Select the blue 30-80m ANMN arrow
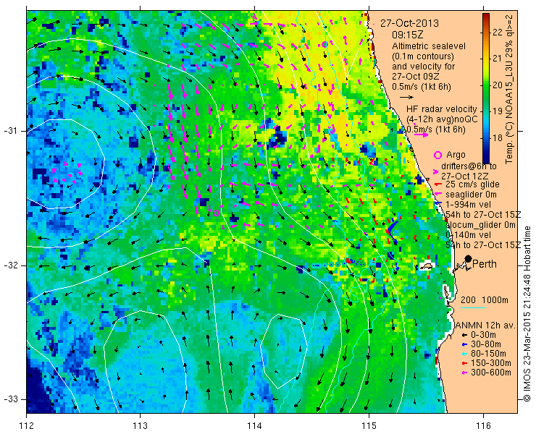 point(464,344)
